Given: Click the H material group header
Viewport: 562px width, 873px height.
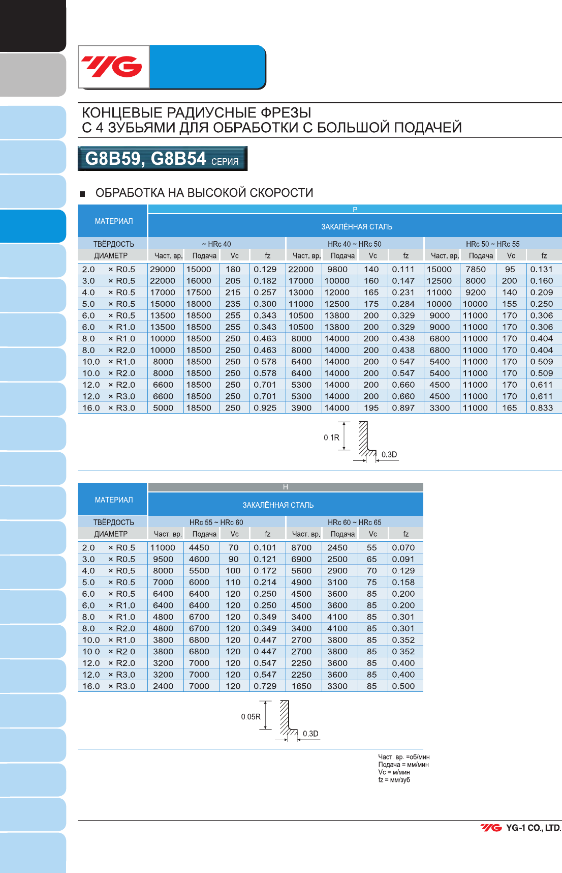Looking at the screenshot, I should click(286, 487).
